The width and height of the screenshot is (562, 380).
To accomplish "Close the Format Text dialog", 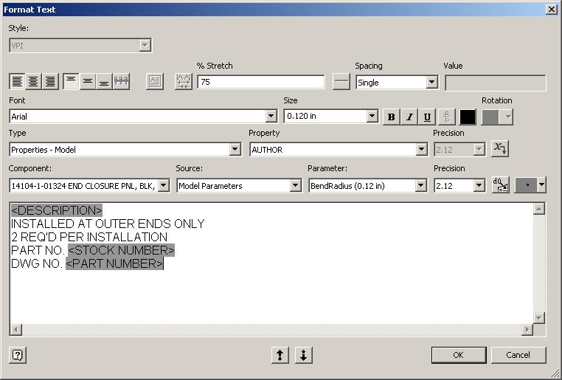I will tap(552, 10).
